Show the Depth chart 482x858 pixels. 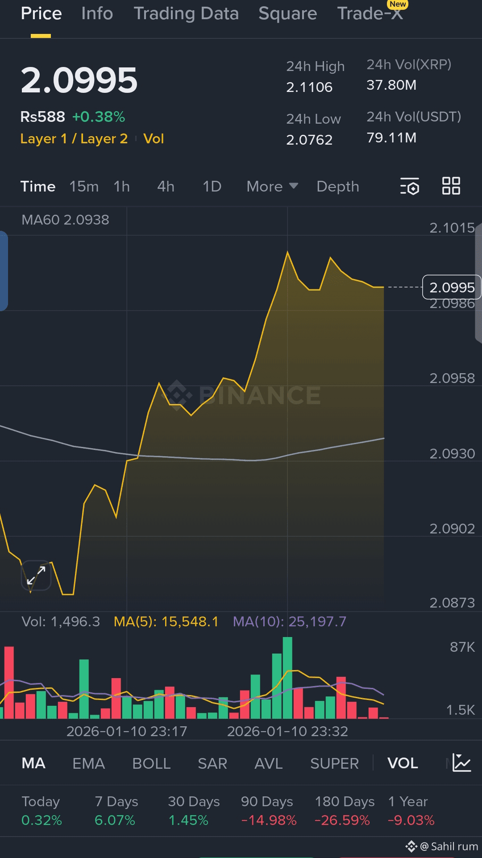tap(338, 186)
